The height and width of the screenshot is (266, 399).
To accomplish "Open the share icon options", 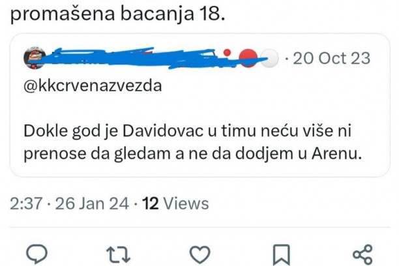I will click(362, 254).
